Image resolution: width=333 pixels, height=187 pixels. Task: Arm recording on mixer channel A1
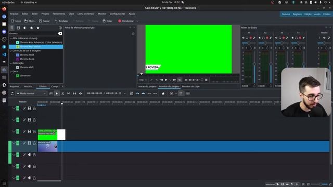[251, 38]
